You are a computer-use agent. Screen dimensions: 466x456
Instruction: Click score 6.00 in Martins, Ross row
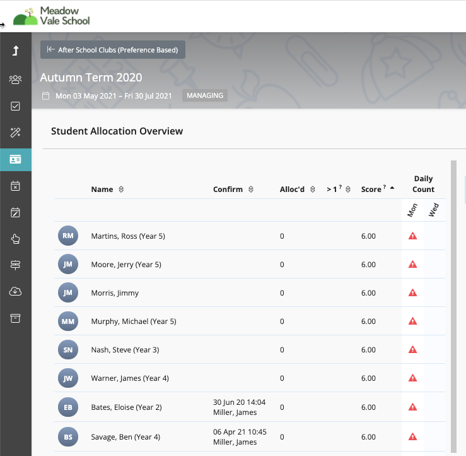(368, 236)
